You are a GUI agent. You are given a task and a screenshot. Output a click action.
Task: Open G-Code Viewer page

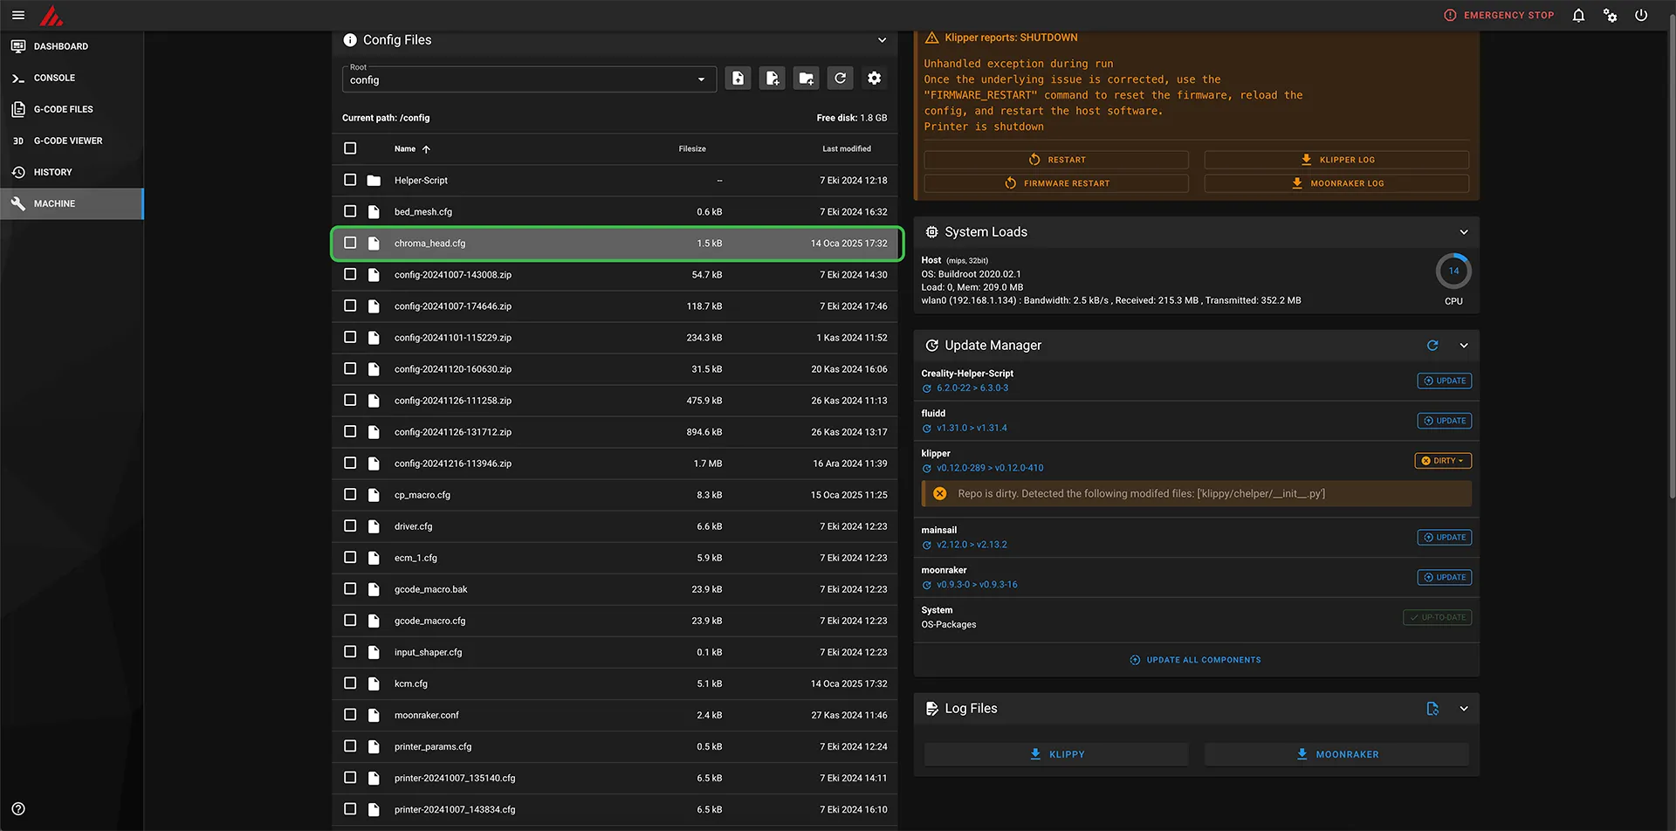tap(72, 141)
